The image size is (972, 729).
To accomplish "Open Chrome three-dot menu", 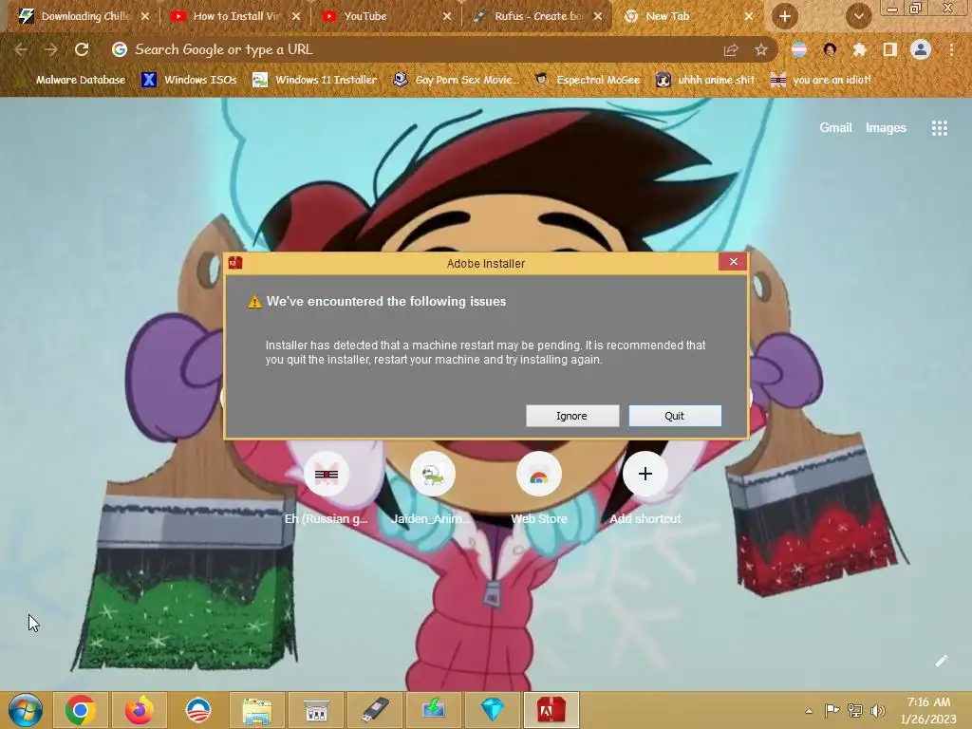I will click(951, 49).
